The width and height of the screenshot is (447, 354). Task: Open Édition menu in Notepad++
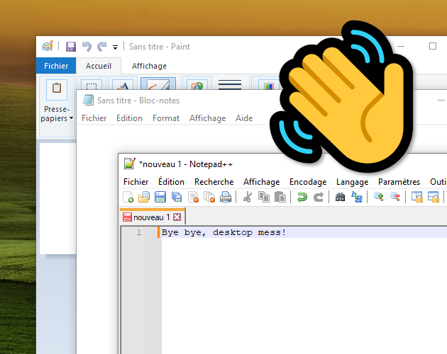[171, 182]
